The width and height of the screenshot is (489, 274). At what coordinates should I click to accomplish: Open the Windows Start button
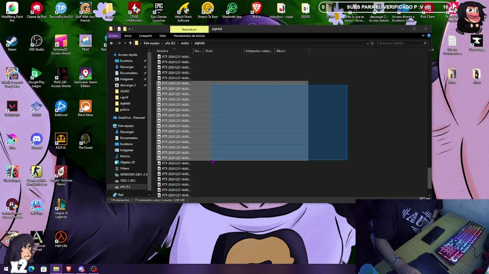click(6, 269)
